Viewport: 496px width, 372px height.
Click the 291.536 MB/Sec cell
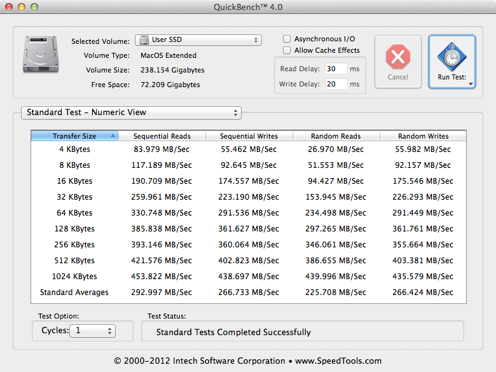click(249, 212)
